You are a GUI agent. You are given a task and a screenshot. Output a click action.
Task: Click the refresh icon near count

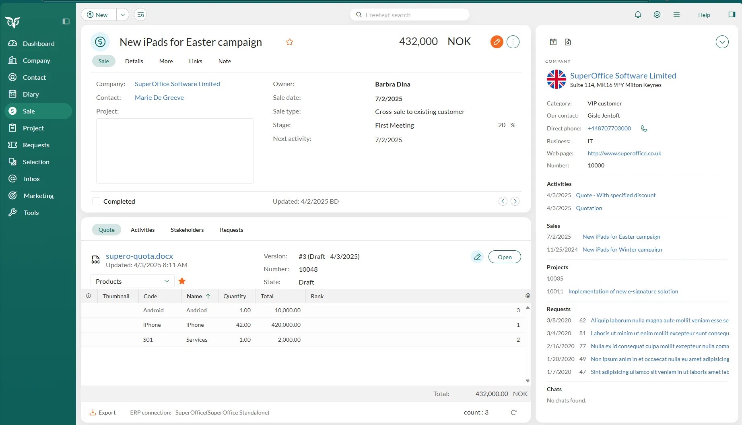(x=513, y=413)
